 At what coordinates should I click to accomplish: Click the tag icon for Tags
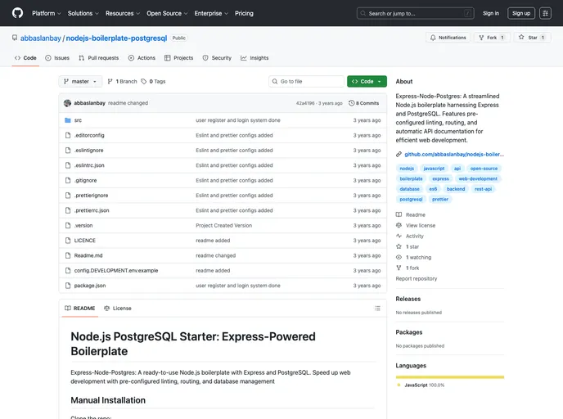144,82
